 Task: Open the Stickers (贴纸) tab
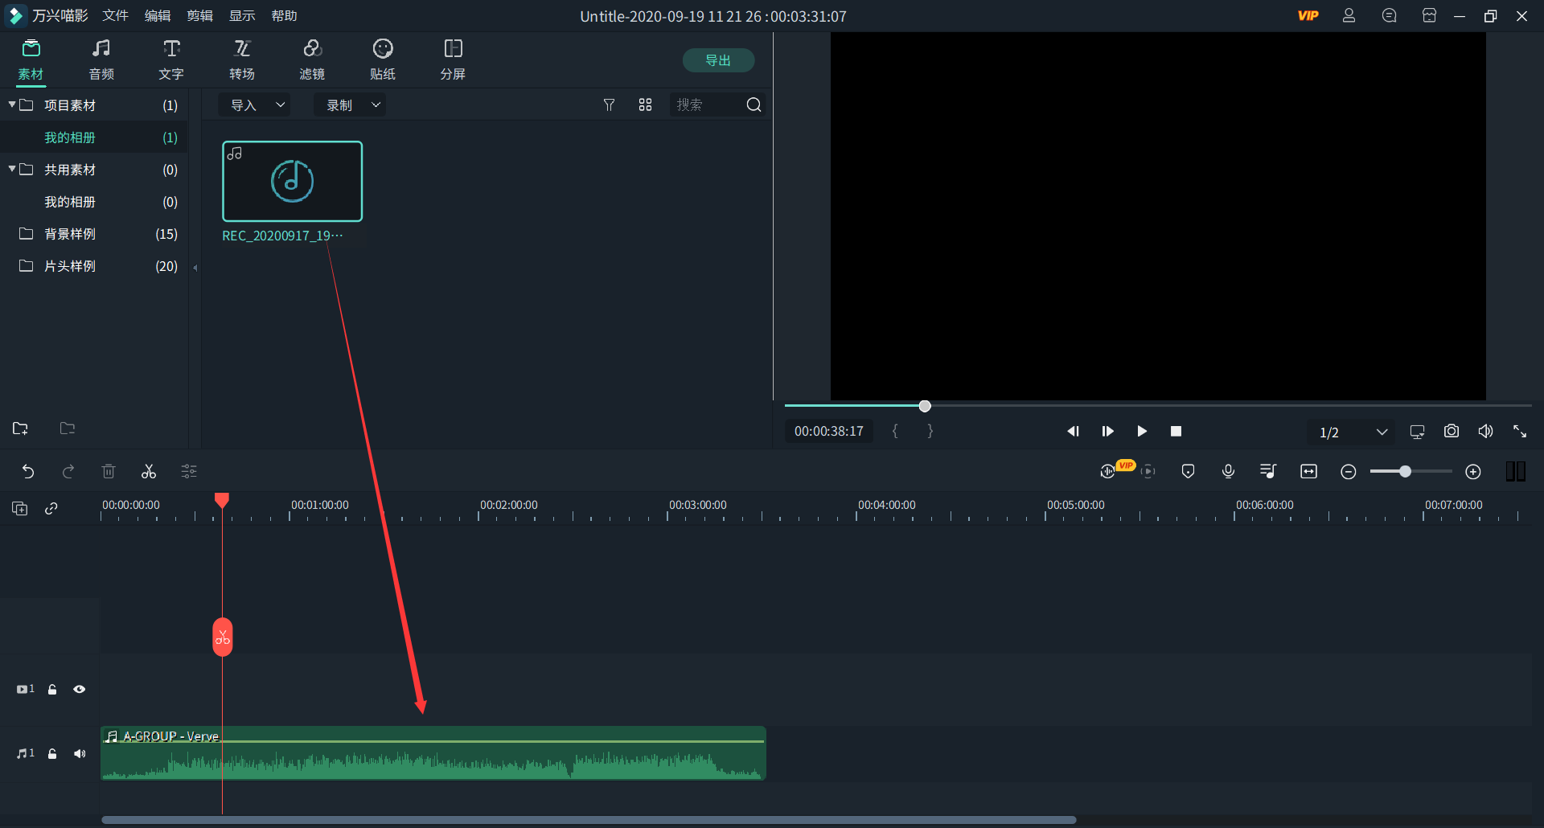click(383, 60)
